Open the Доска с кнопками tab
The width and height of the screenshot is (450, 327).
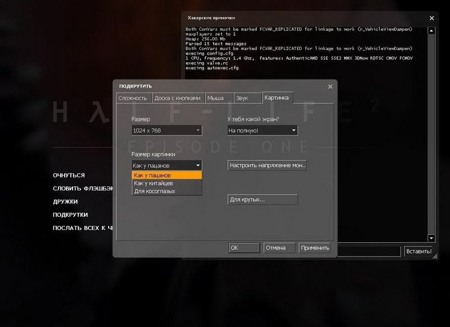pyautogui.click(x=178, y=98)
